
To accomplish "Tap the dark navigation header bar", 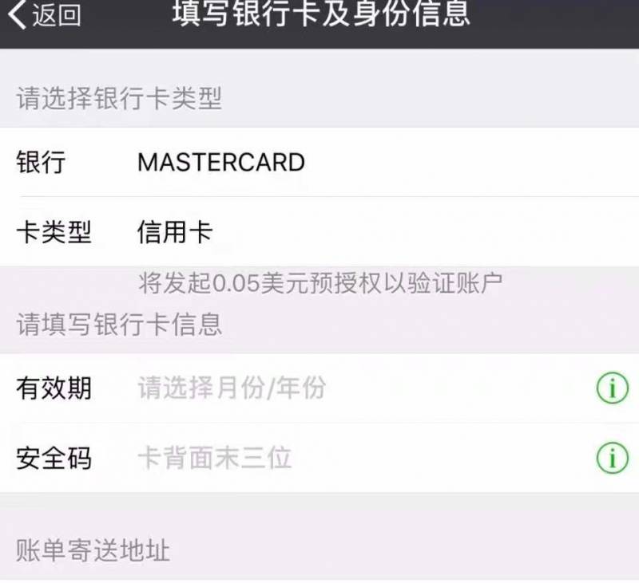I will 319,24.
